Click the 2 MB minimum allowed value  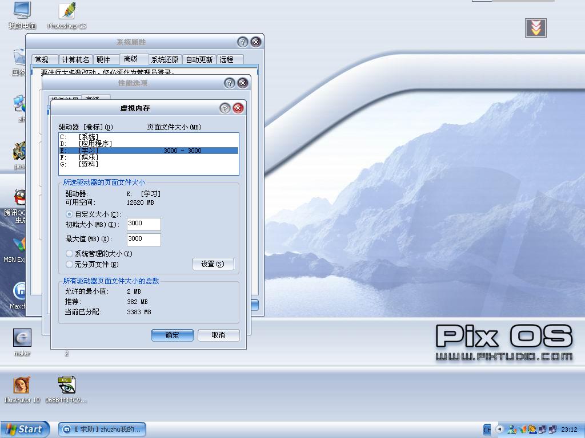click(134, 291)
